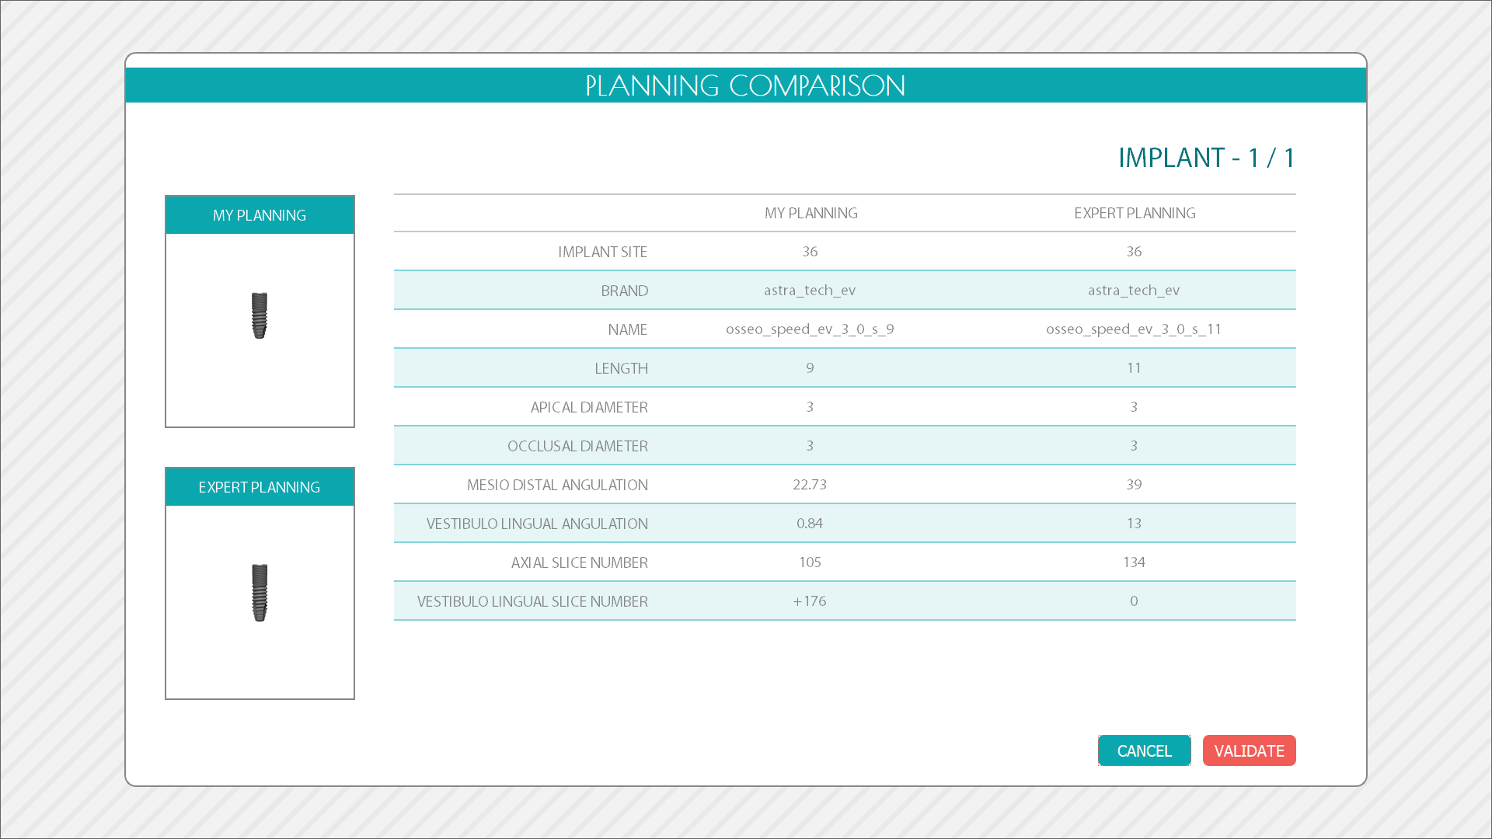
Task: Click the Expert Planning implant site 36
Action: [1134, 252]
